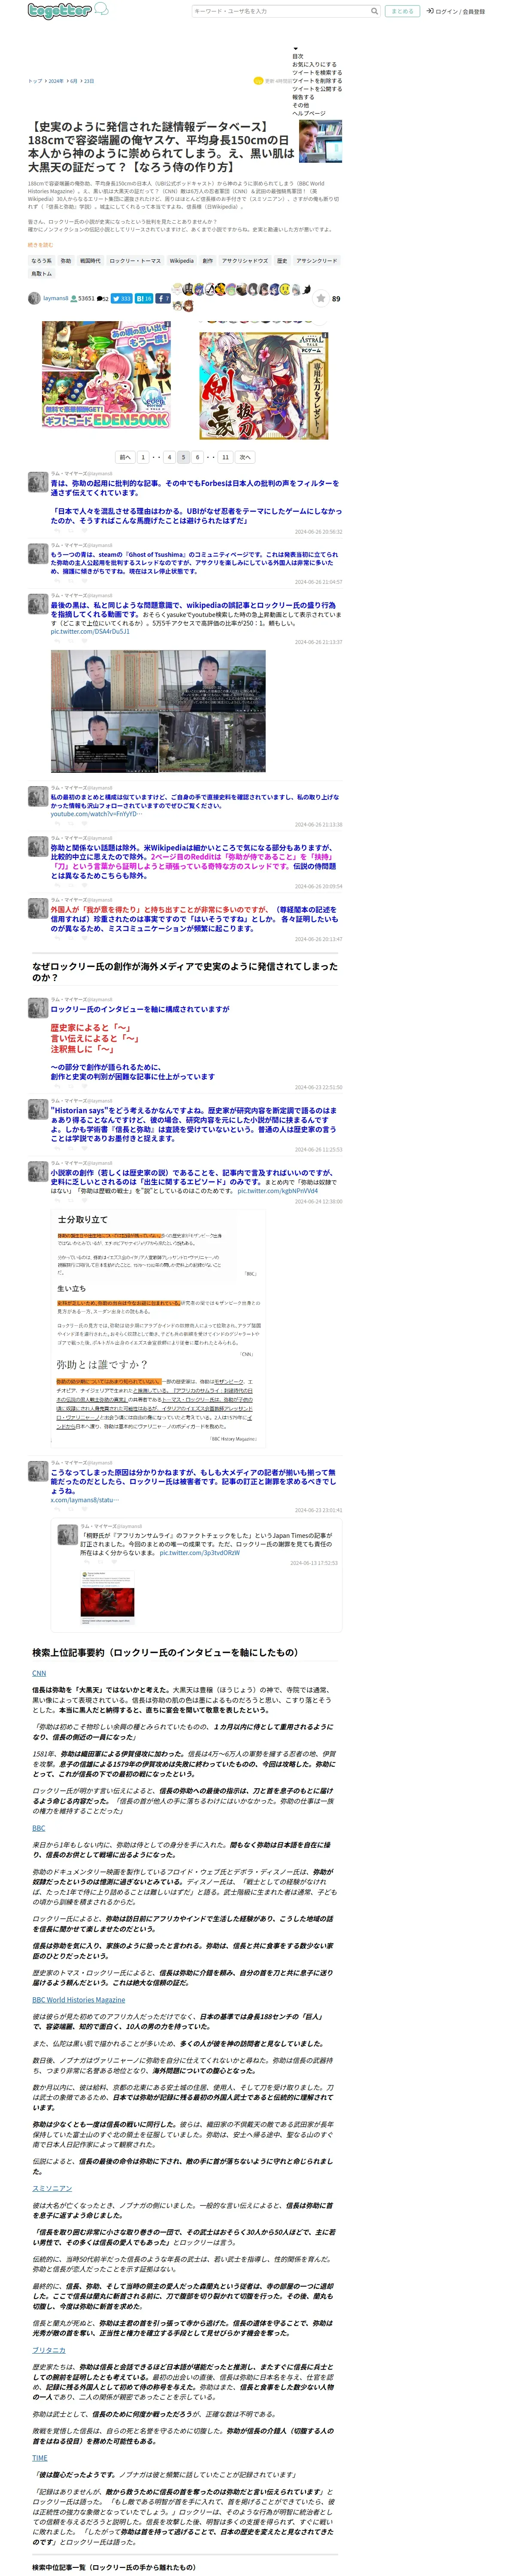The image size is (515, 2576).
Task: Open BBC heading link in summary
Action: [38, 1828]
